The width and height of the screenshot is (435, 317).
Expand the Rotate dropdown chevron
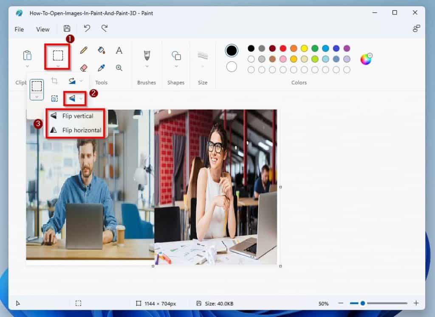pos(81,81)
